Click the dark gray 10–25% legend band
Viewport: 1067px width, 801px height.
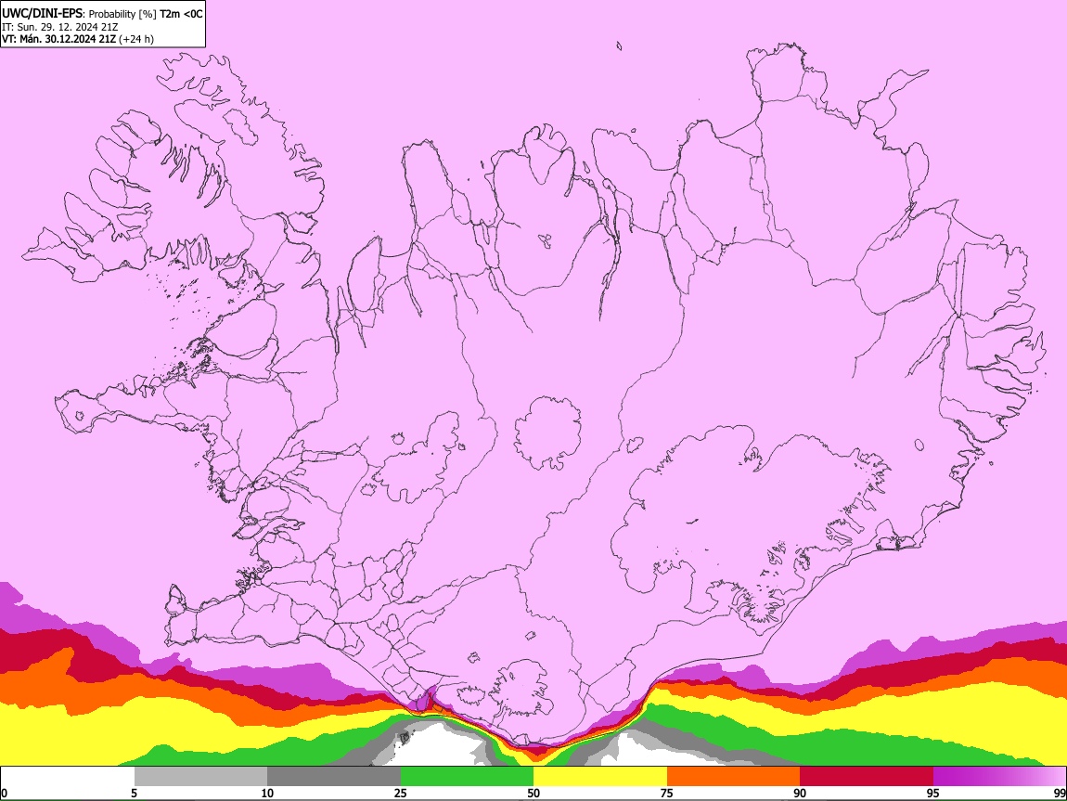pos(334,777)
